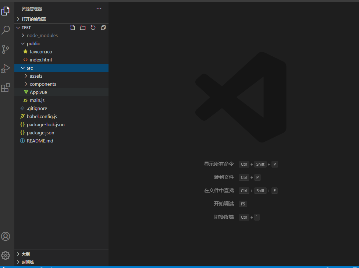Click the 切换终端 shortcut hint label
The image size is (359, 268).
pyautogui.click(x=224, y=217)
